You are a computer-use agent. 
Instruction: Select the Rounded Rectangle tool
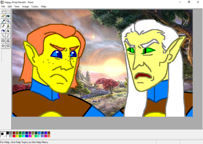[8, 45]
